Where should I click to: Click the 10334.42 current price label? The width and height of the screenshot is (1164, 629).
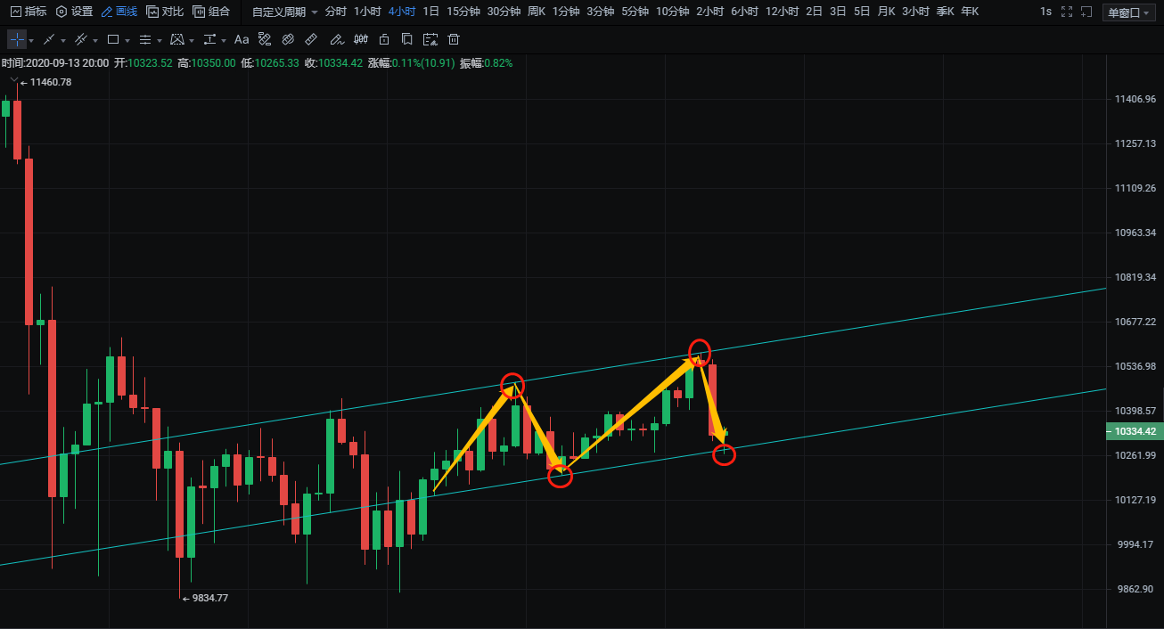(x=1135, y=431)
